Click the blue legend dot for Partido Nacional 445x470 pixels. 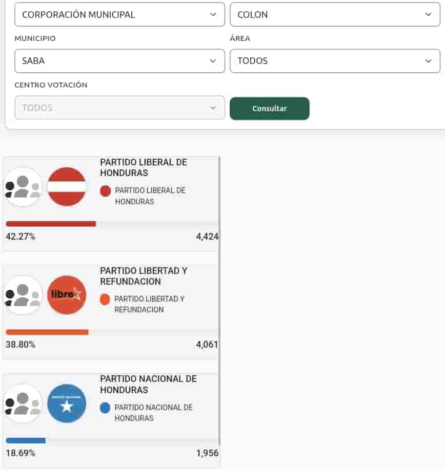point(105,408)
